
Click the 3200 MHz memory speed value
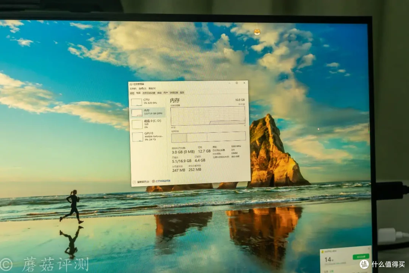(x=236, y=146)
